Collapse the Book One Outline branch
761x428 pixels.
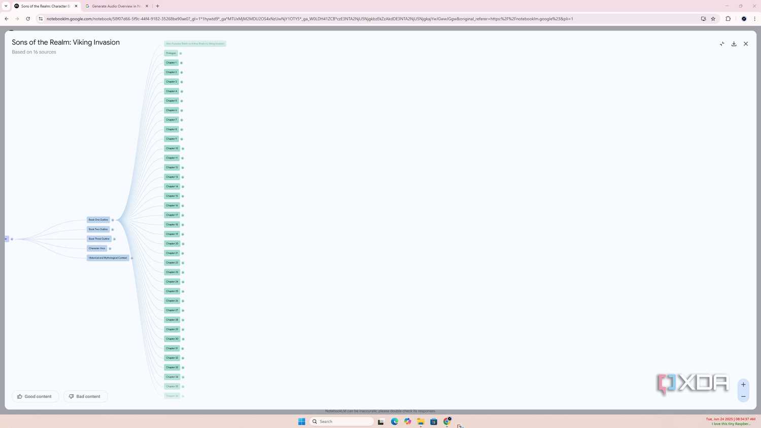point(113,220)
